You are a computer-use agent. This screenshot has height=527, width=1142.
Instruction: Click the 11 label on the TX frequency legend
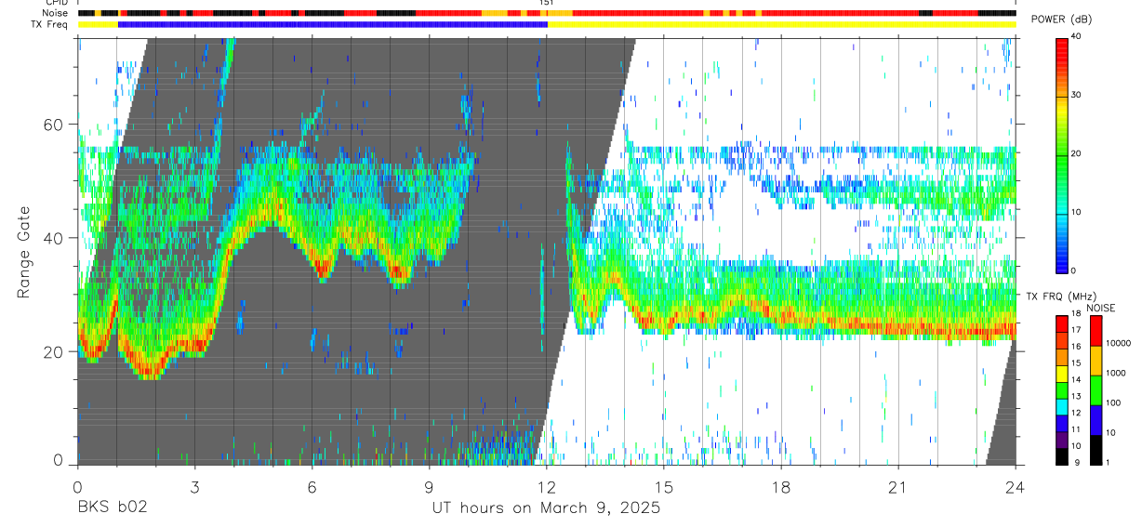[x=1077, y=429]
